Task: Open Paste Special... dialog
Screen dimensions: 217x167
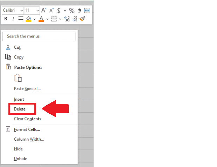Action: click(x=27, y=88)
